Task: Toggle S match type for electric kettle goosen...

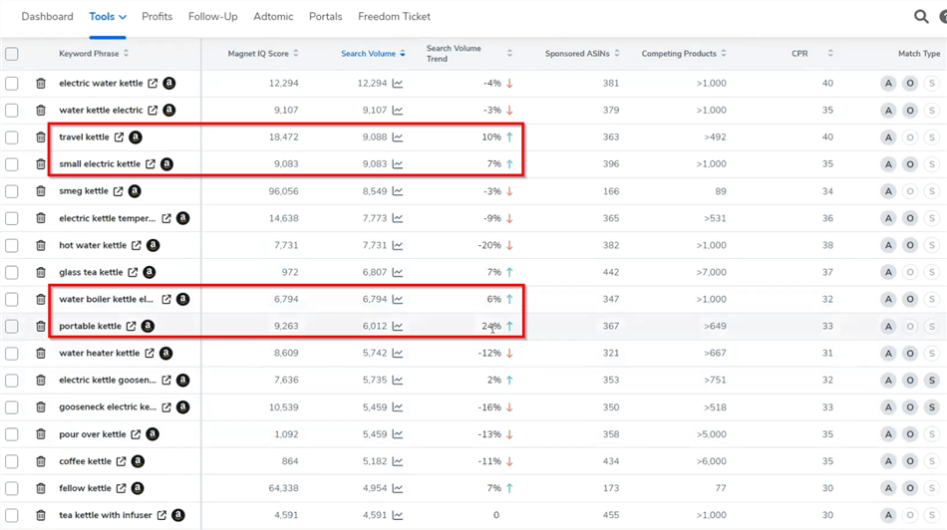Action: point(932,381)
